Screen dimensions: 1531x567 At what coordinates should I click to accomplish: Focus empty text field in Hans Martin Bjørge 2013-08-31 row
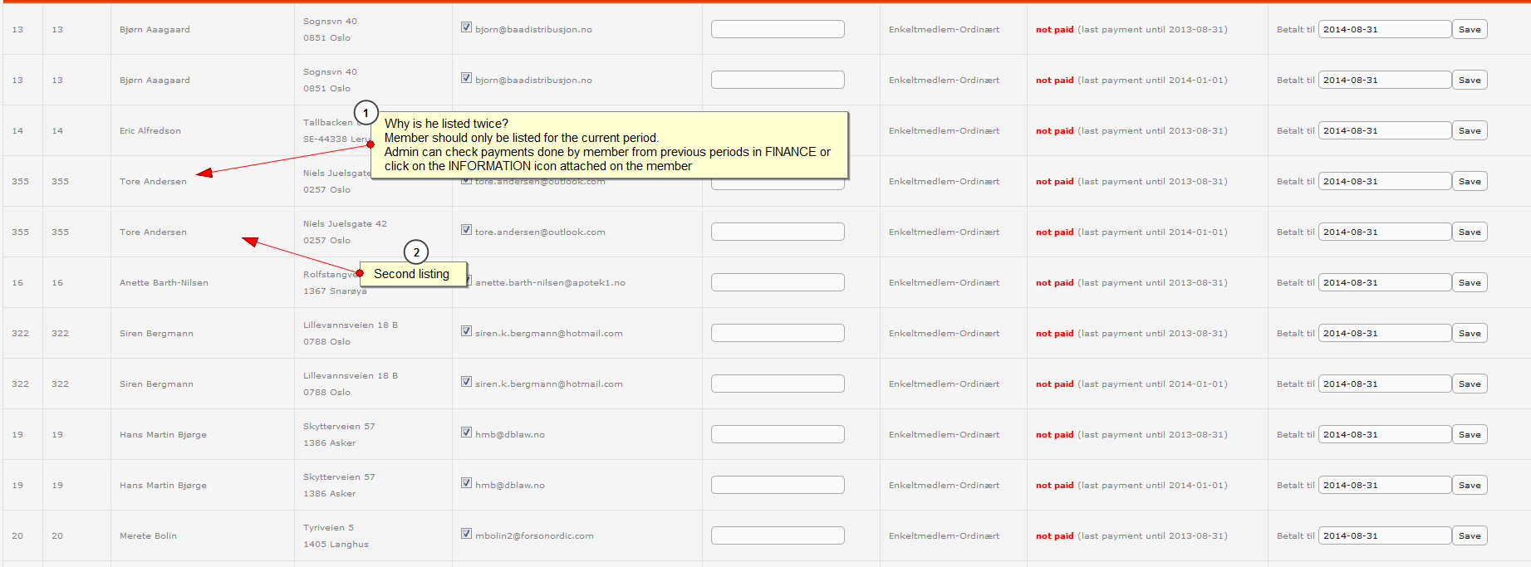pyautogui.click(x=778, y=434)
